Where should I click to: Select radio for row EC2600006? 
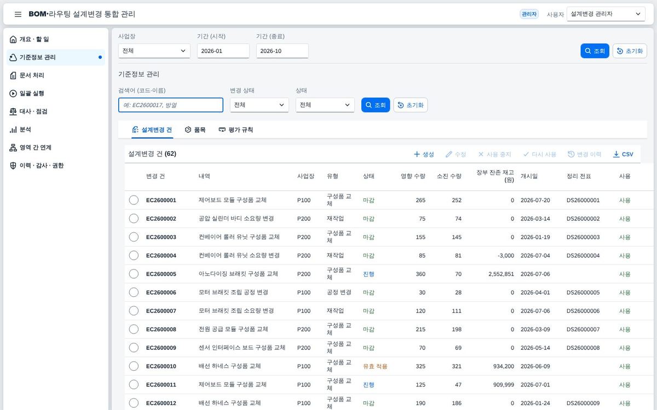coord(134,292)
